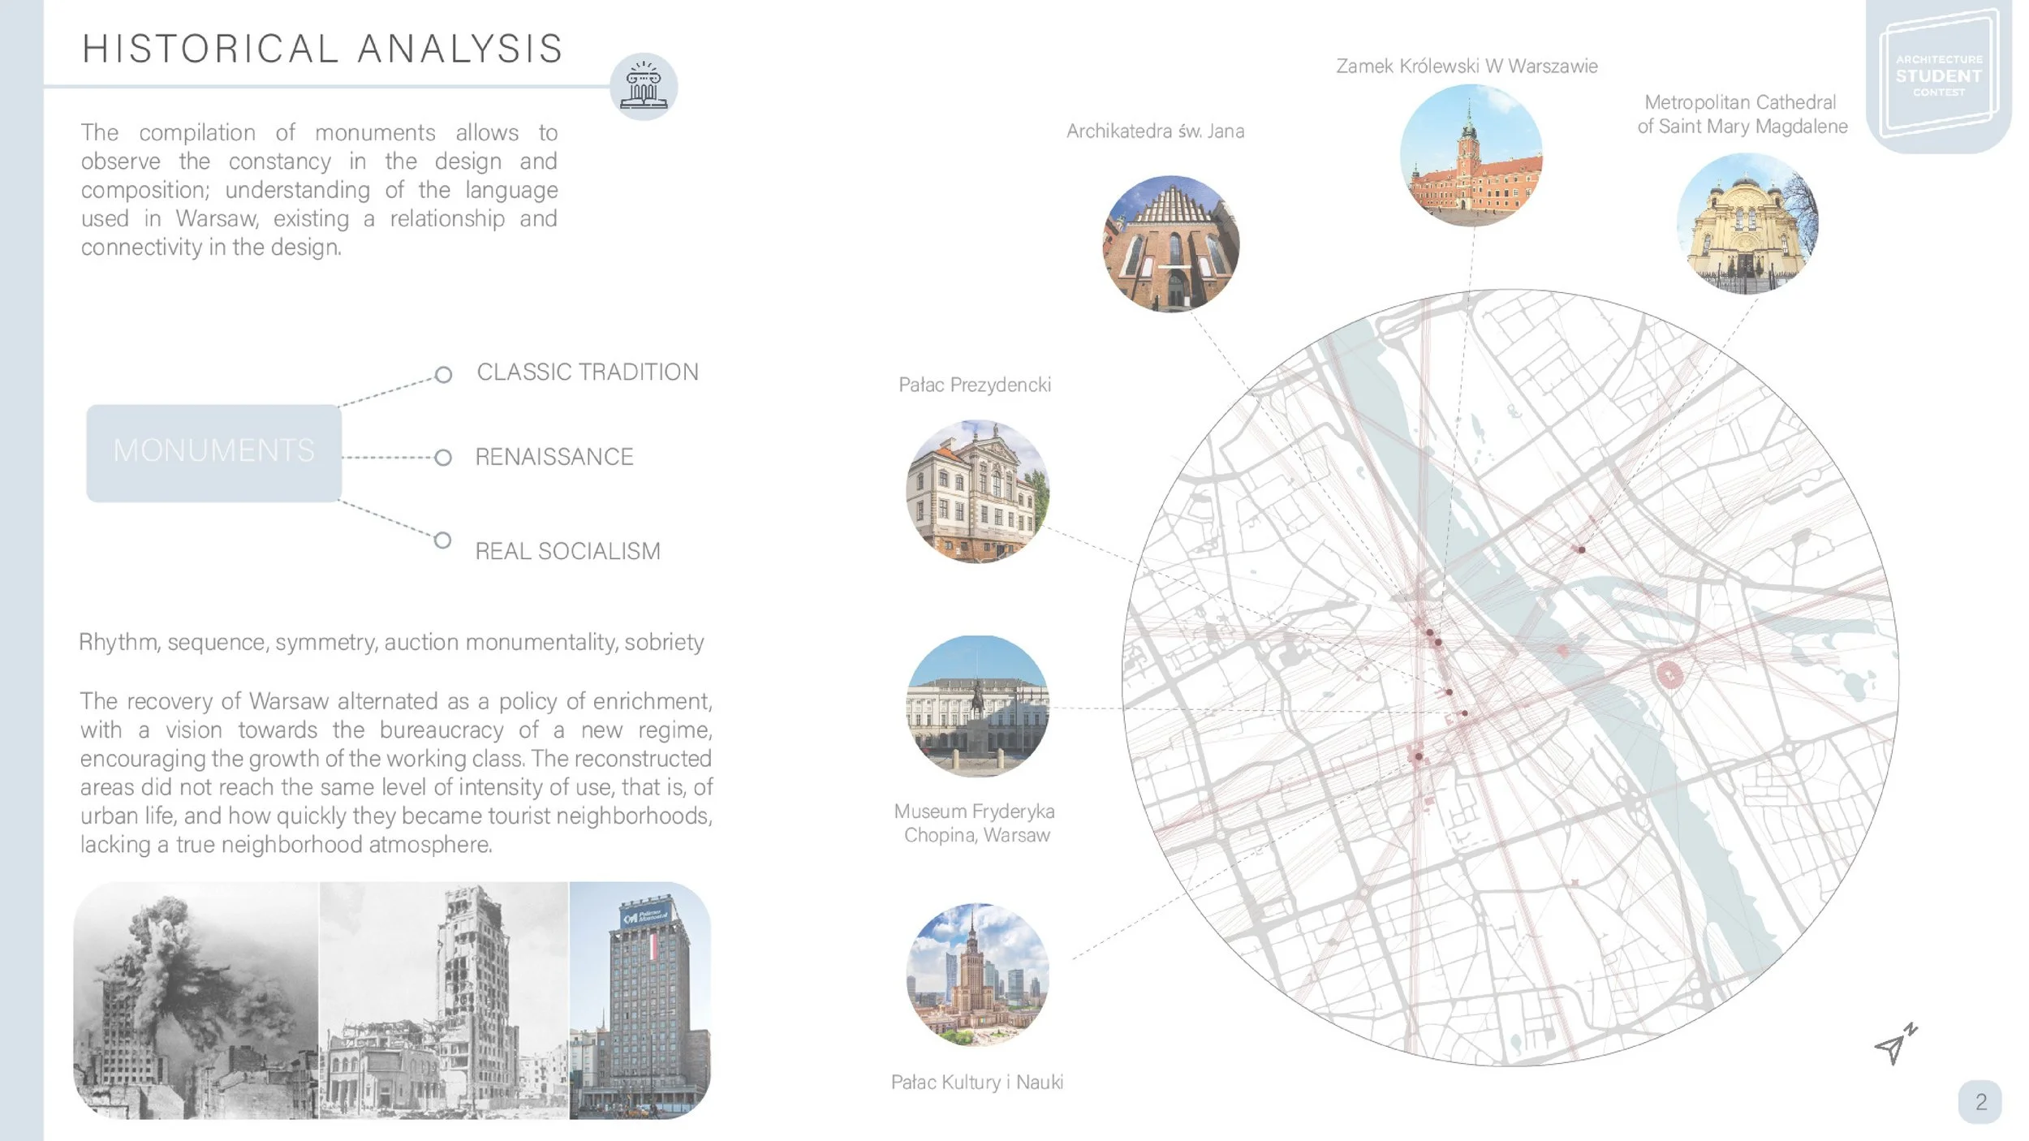Click the circle node beside REAL SOCIALISM
Image resolution: width=2029 pixels, height=1141 pixels.
pyautogui.click(x=442, y=540)
